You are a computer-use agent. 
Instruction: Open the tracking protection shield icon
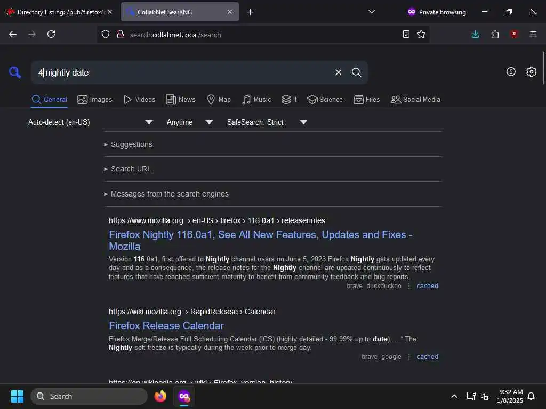106,34
